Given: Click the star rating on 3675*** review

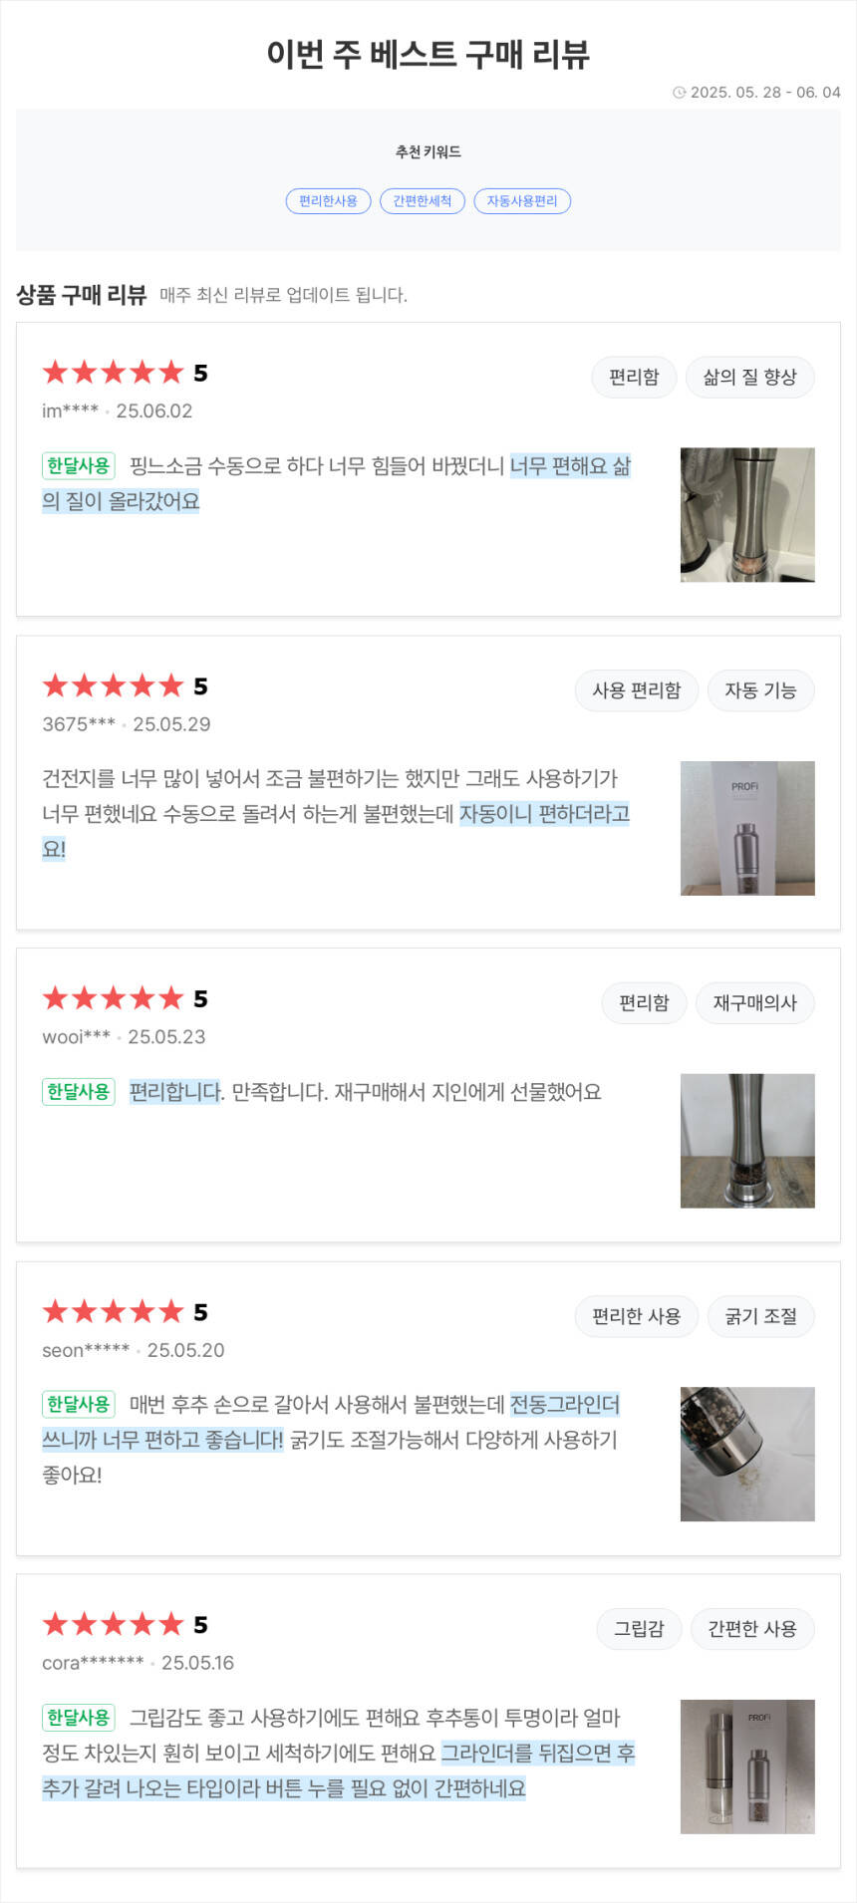Looking at the screenshot, I should 114,686.
